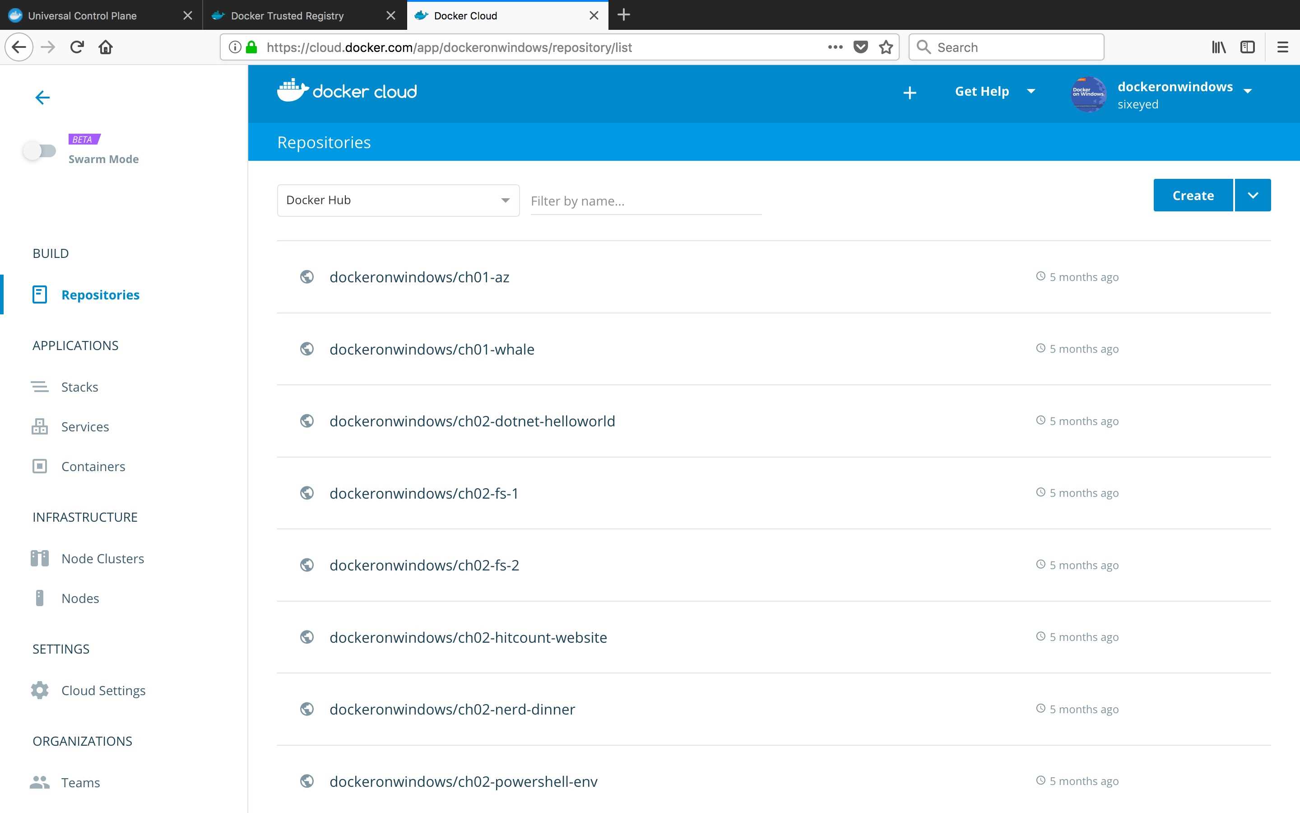The width and height of the screenshot is (1300, 813).
Task: Open Nodes from the Infrastructure section
Action: (80, 598)
